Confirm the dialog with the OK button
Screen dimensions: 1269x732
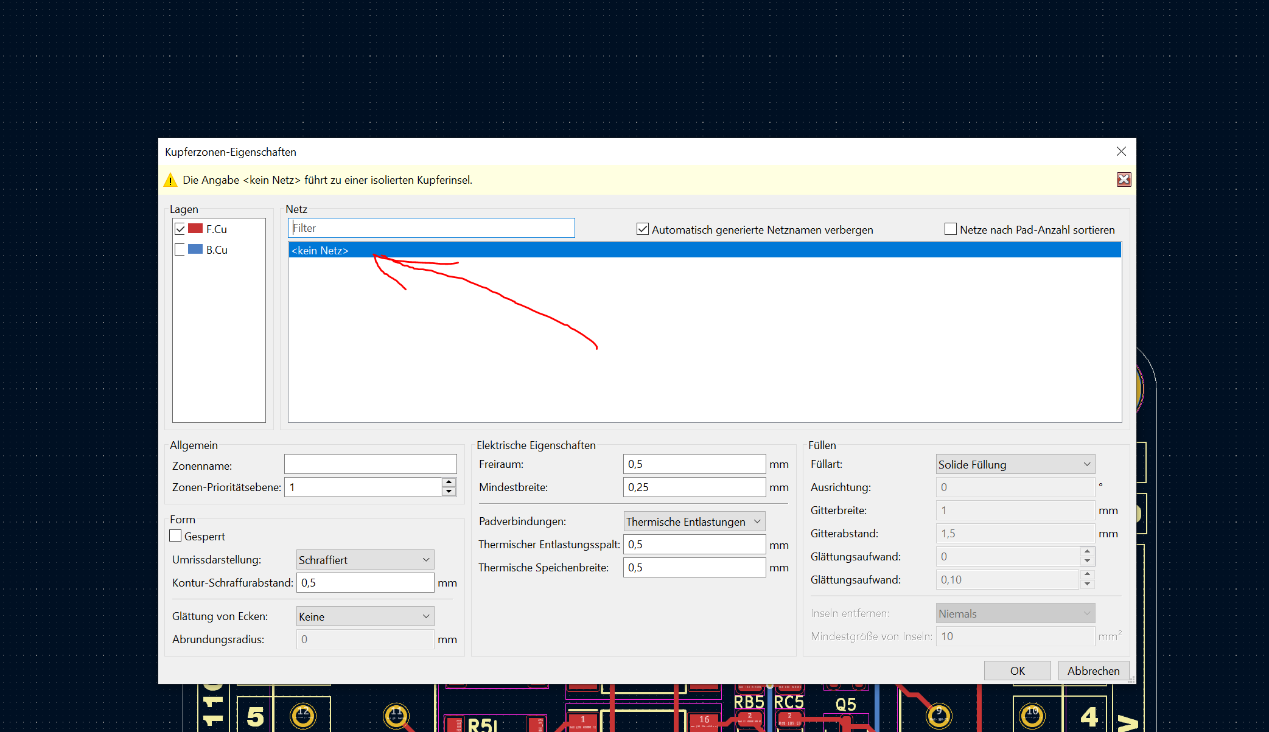coord(1017,671)
